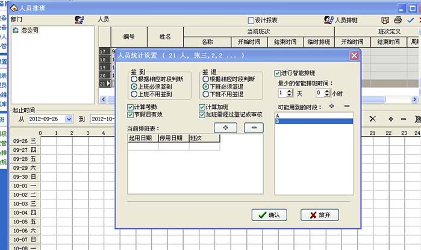This screenshot has height=250, width=421.
Task: Click row 21 indicator in personnel grid
Action: click(104, 84)
